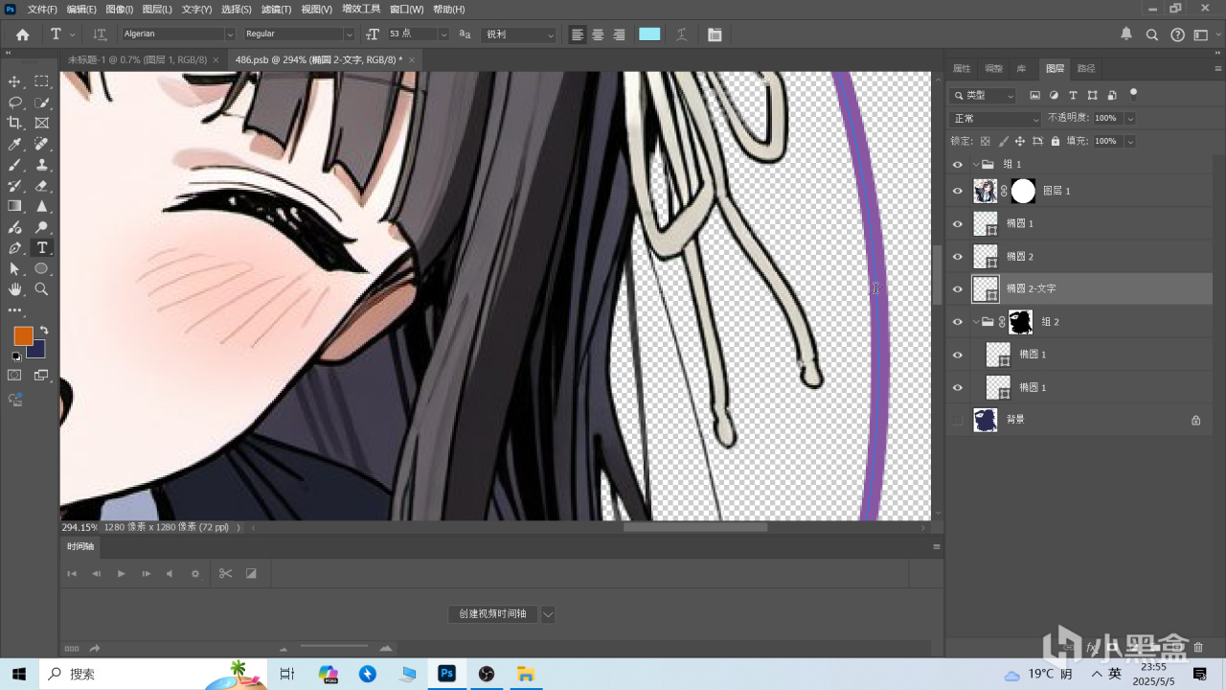Open the 图像(I) menu
This screenshot has height=690, width=1226.
[119, 10]
